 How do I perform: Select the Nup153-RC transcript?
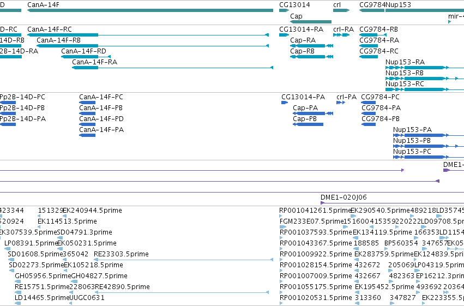pos(405,84)
